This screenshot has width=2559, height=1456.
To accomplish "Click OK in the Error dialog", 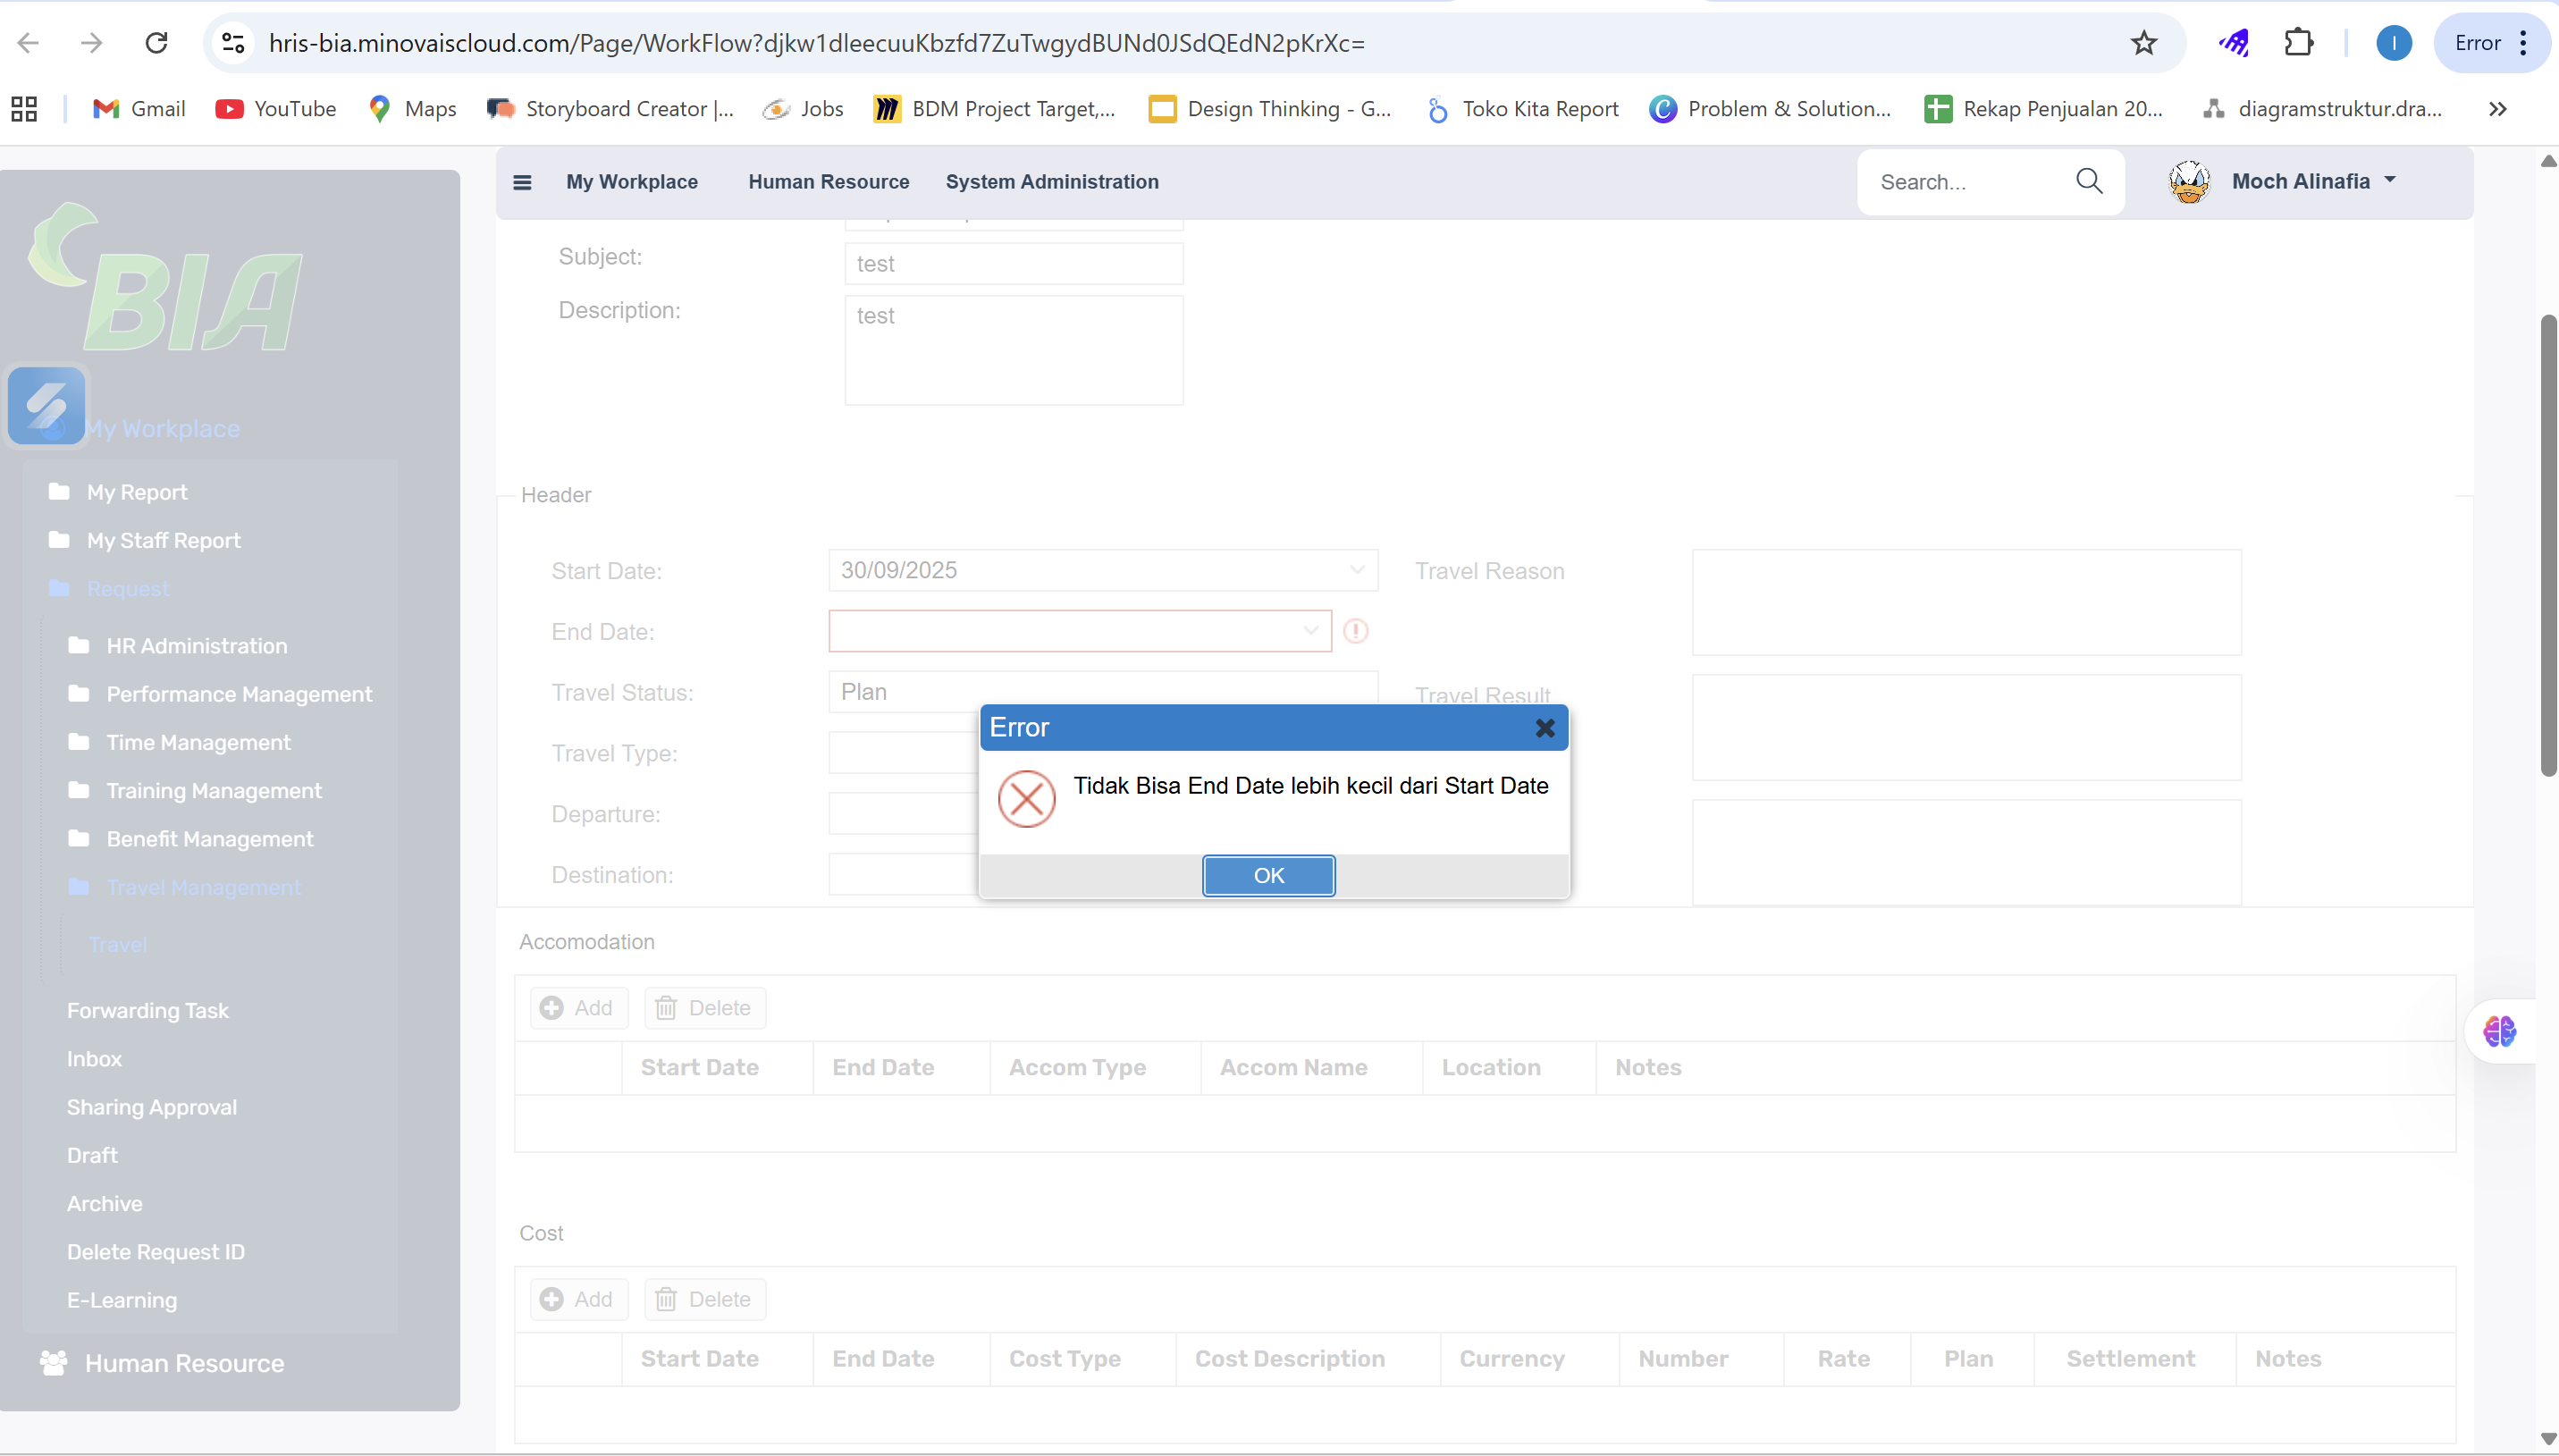I will tap(1268, 875).
